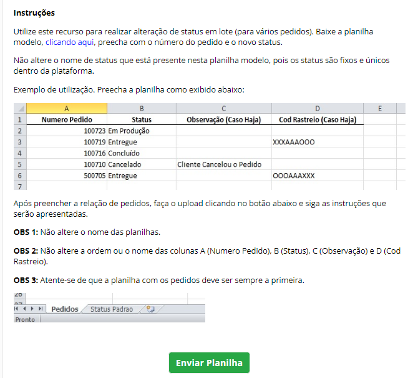Click the 'OBS 2:' label
Screen dimensions: 413x378
pos(26,251)
